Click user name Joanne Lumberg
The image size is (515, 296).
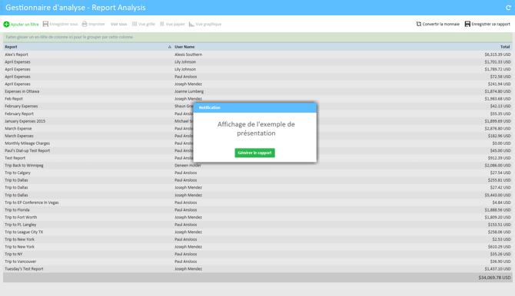point(189,91)
